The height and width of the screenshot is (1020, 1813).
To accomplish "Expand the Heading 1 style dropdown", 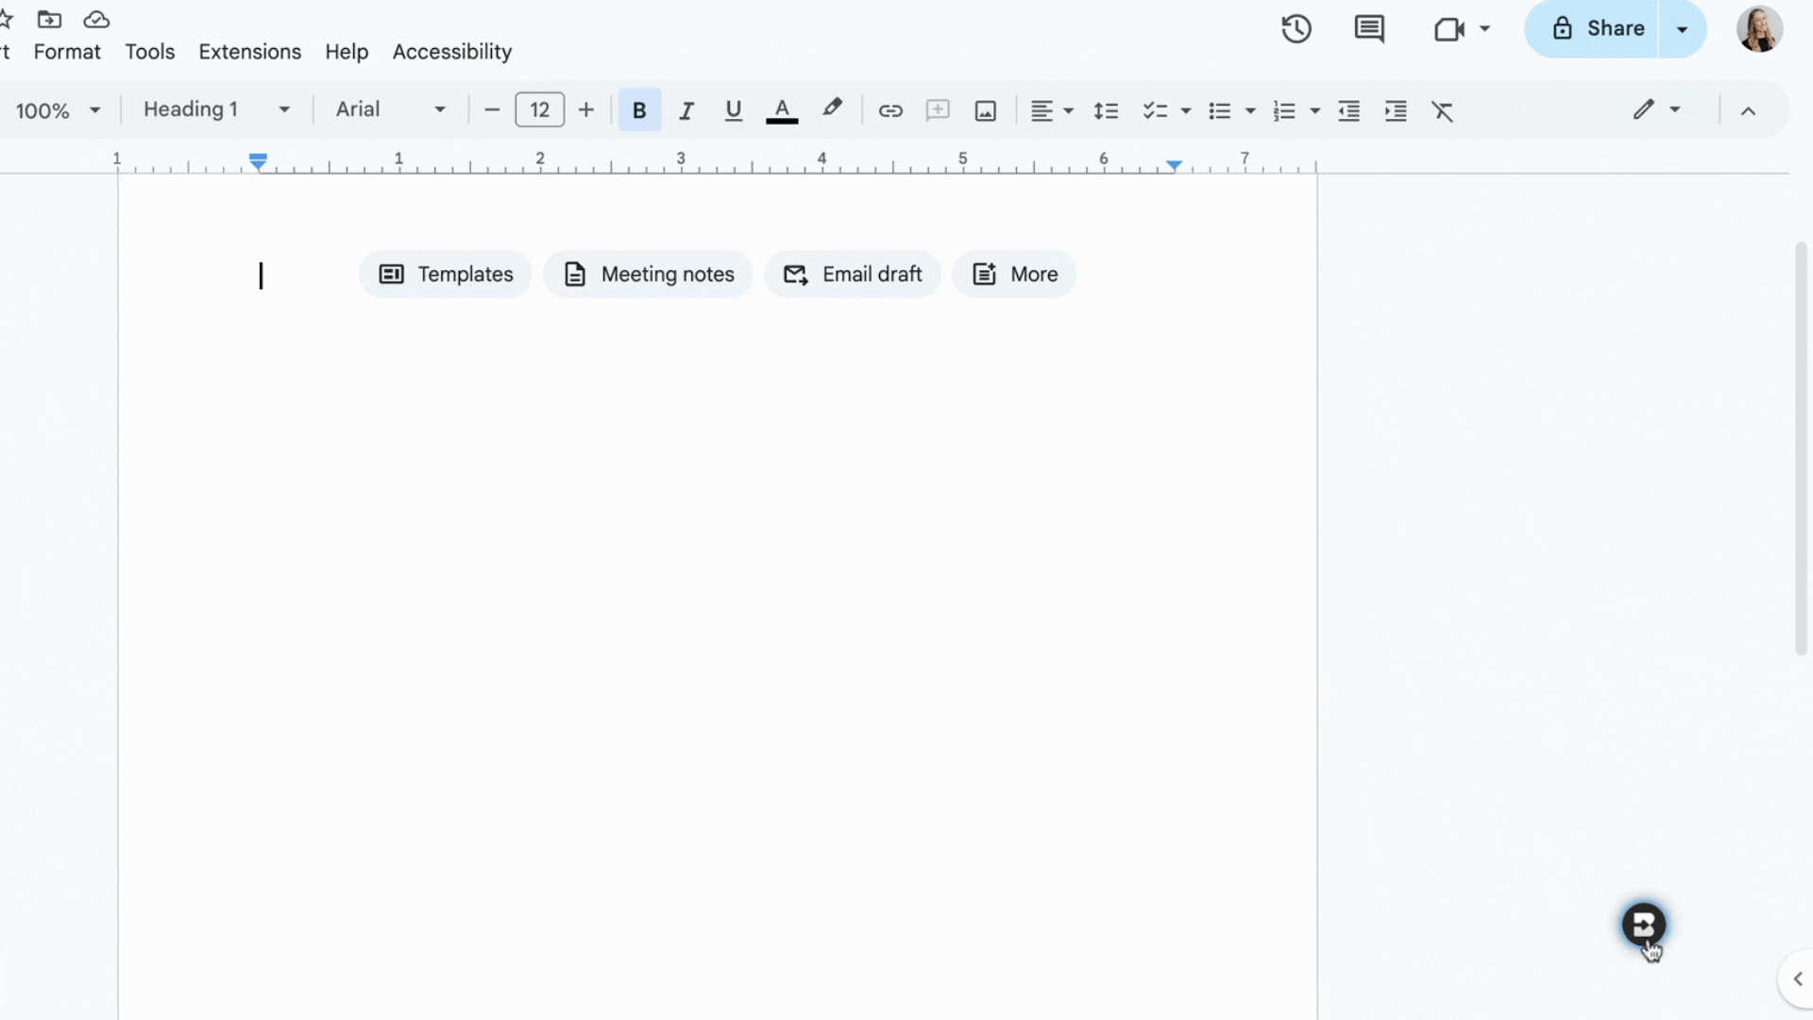I will 216,110.
